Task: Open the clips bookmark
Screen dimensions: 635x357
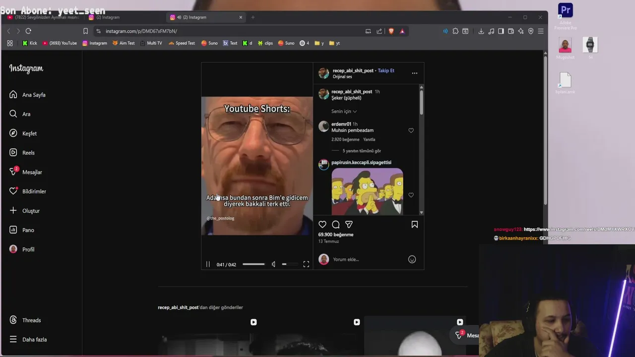Action: (x=265, y=43)
